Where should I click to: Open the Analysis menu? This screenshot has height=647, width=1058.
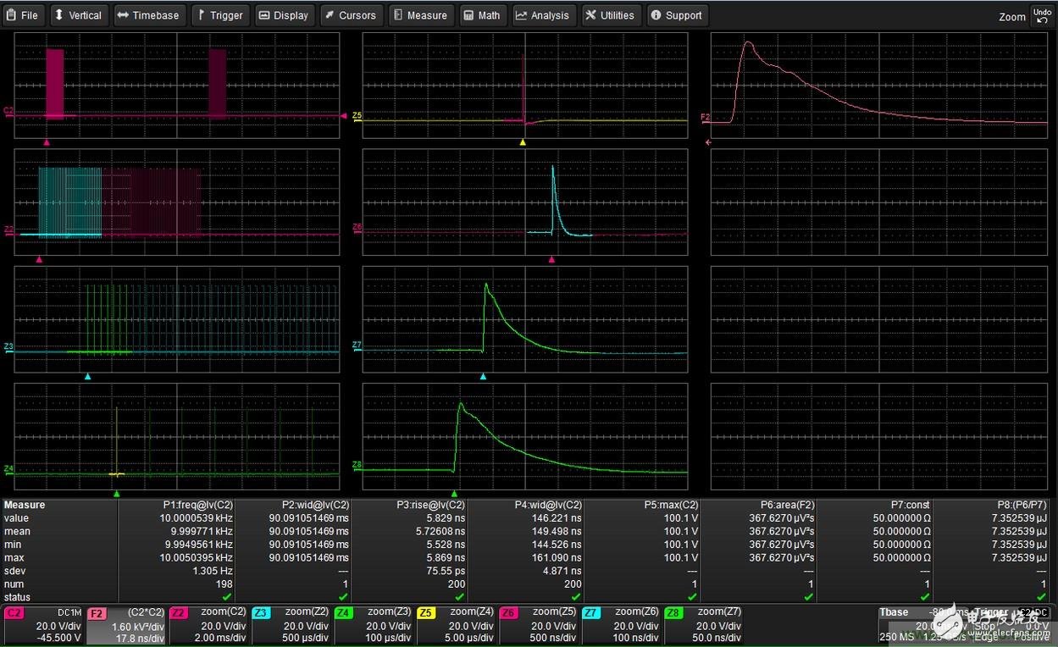(x=543, y=15)
